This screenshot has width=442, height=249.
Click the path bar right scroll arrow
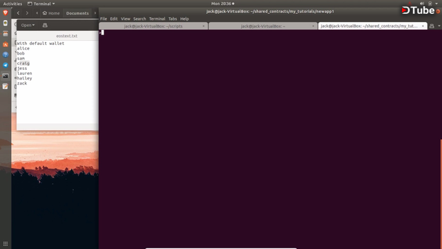95,13
